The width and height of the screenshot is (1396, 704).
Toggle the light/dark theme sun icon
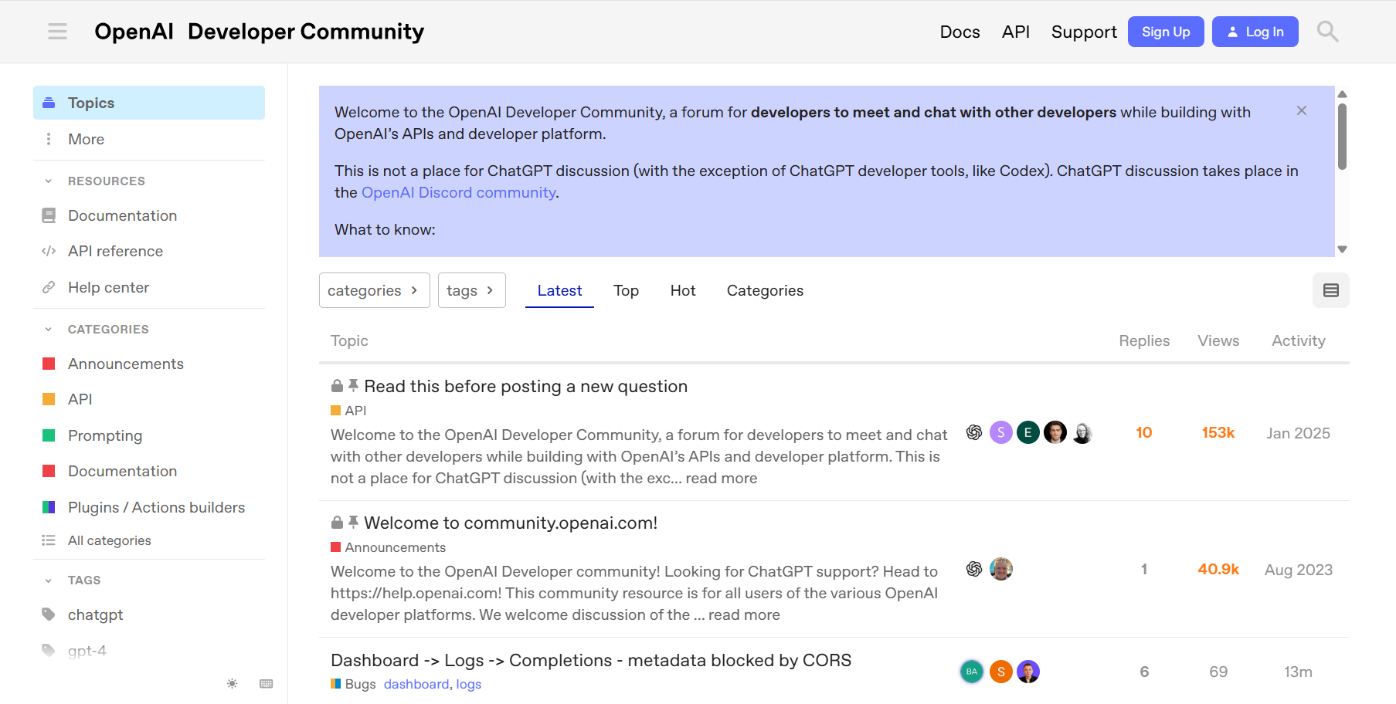click(232, 684)
